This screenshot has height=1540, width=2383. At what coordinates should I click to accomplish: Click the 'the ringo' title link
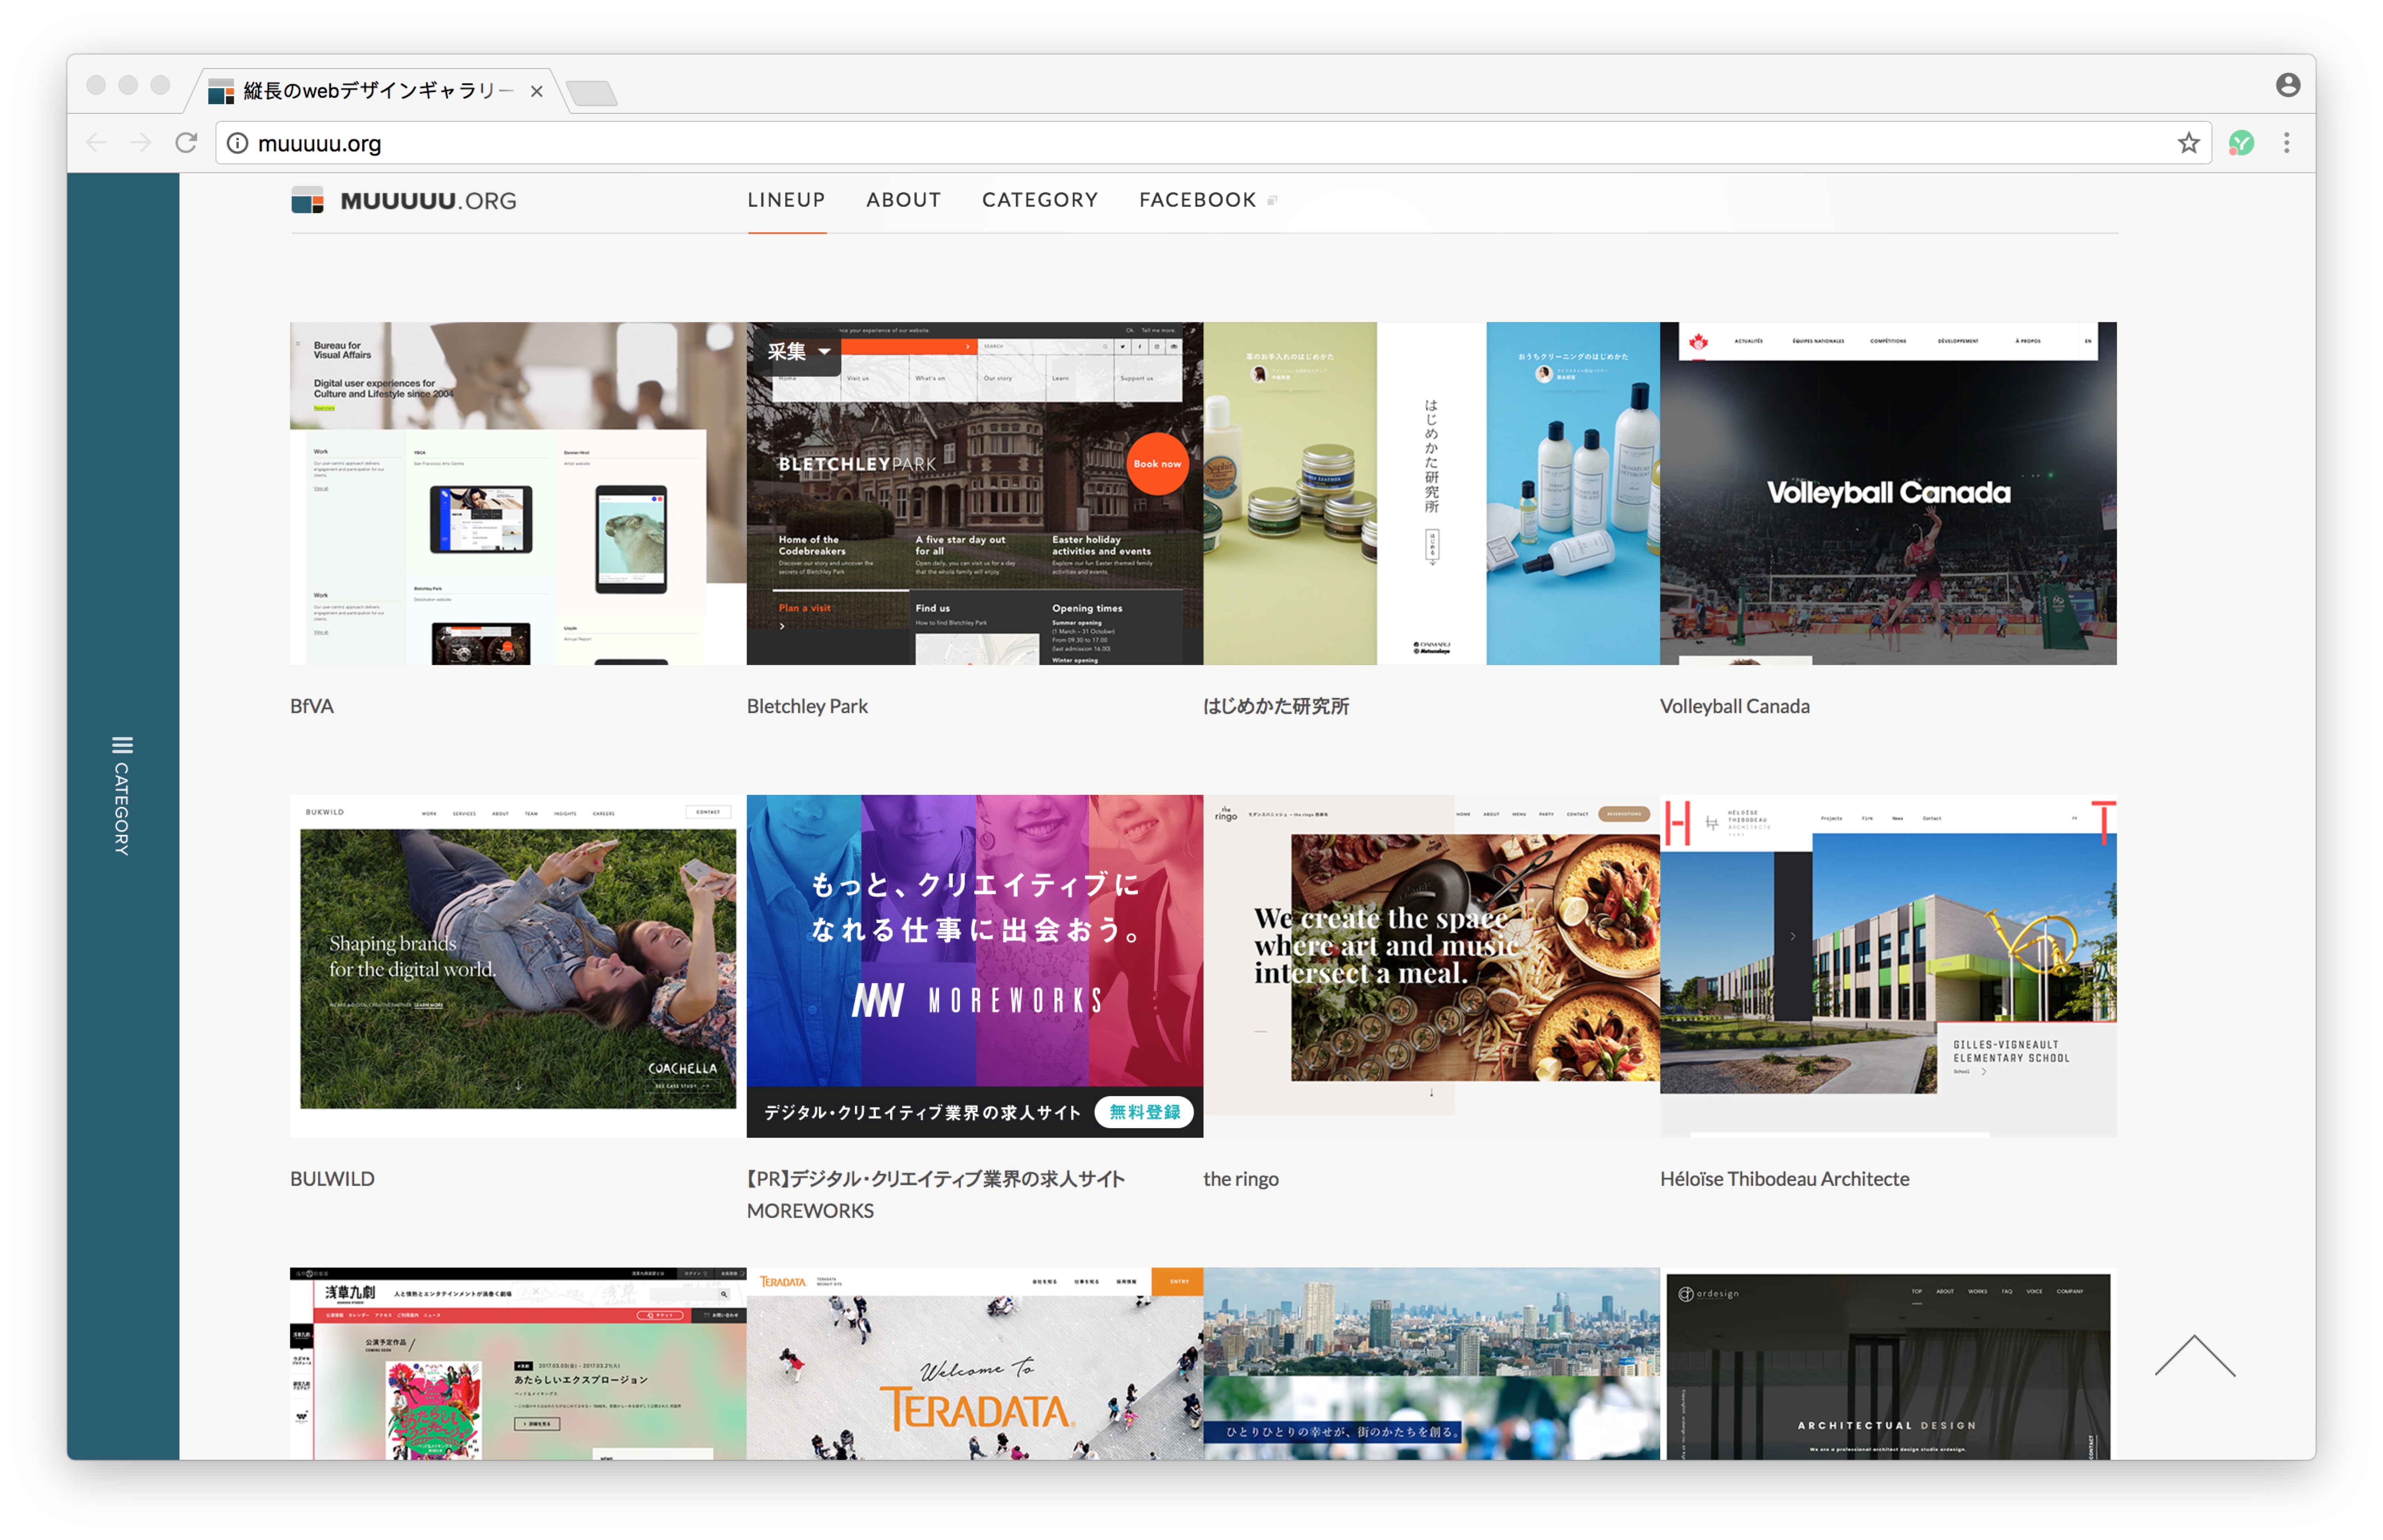[1241, 1179]
